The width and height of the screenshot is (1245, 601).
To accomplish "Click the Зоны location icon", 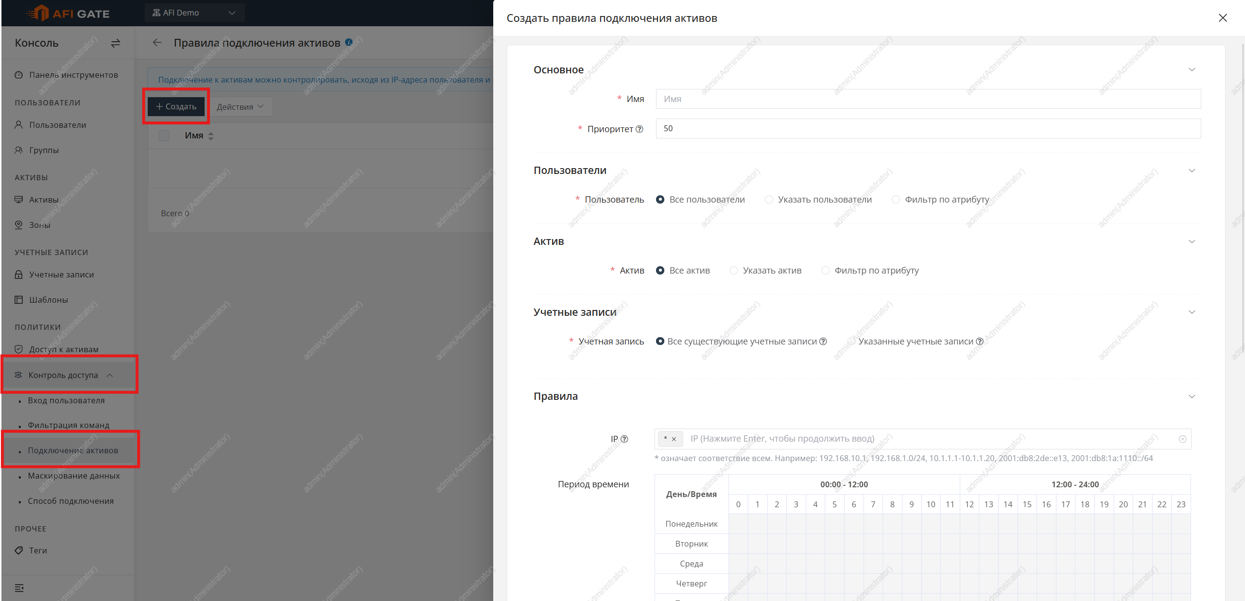I will pyautogui.click(x=19, y=225).
